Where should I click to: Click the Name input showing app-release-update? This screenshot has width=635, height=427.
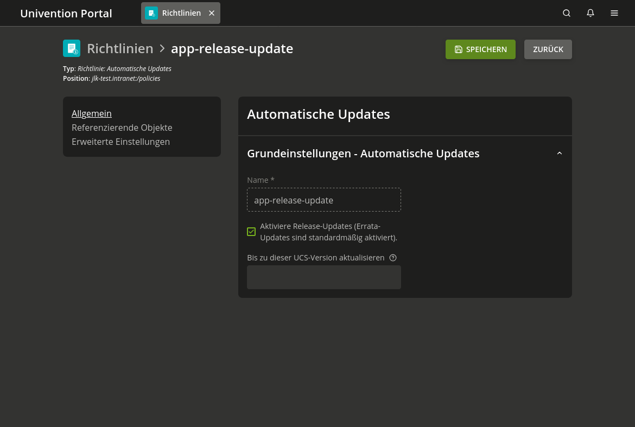click(324, 200)
